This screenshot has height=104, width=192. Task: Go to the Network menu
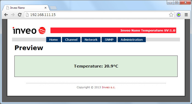(x=91, y=40)
